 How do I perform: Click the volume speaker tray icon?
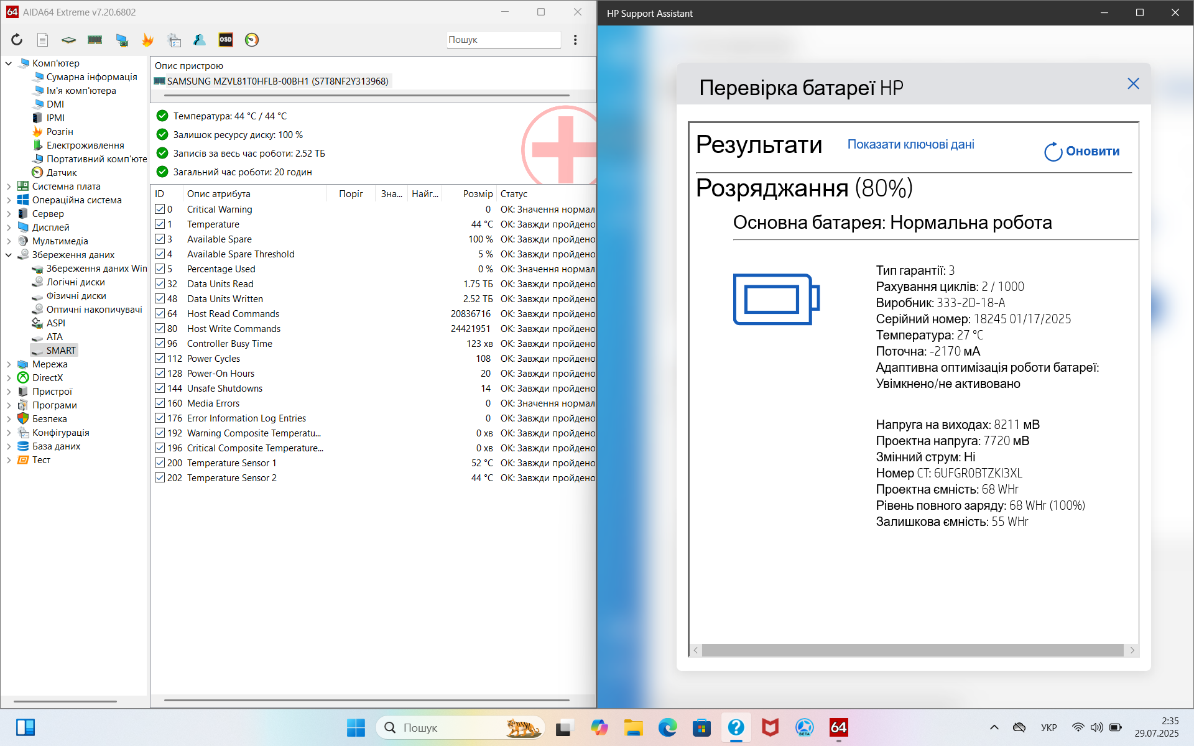tap(1097, 727)
